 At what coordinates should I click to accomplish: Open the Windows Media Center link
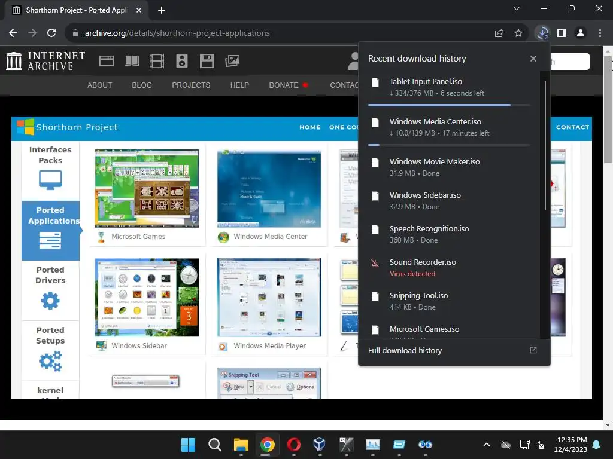[271, 237]
